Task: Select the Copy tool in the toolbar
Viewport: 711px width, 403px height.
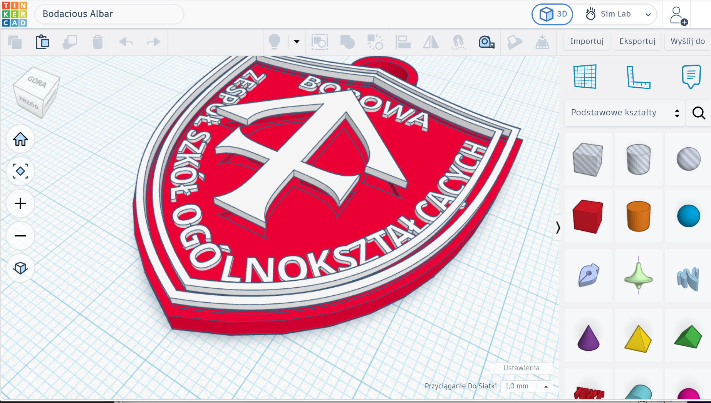Action: coord(15,42)
